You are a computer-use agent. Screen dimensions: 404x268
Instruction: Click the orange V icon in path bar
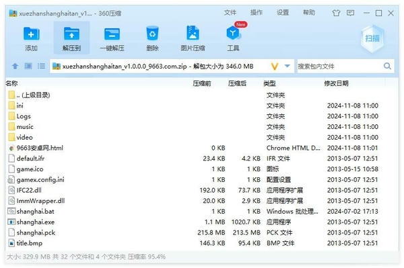pos(275,66)
